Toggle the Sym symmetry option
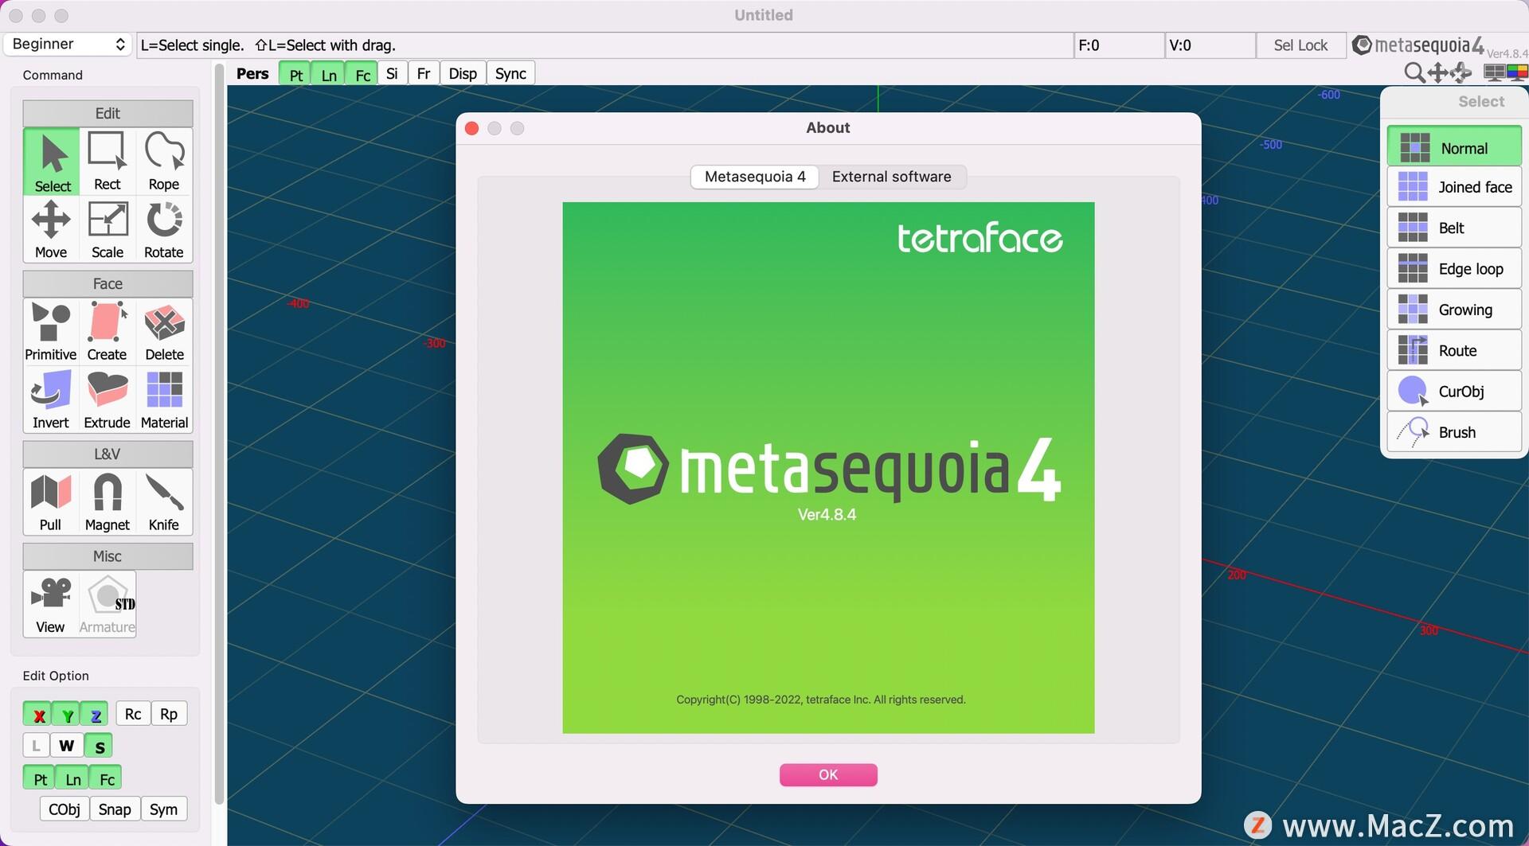This screenshot has height=846, width=1529. [x=164, y=809]
